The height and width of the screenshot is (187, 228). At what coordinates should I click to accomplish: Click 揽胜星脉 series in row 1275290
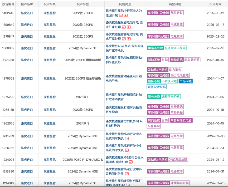[50, 97]
